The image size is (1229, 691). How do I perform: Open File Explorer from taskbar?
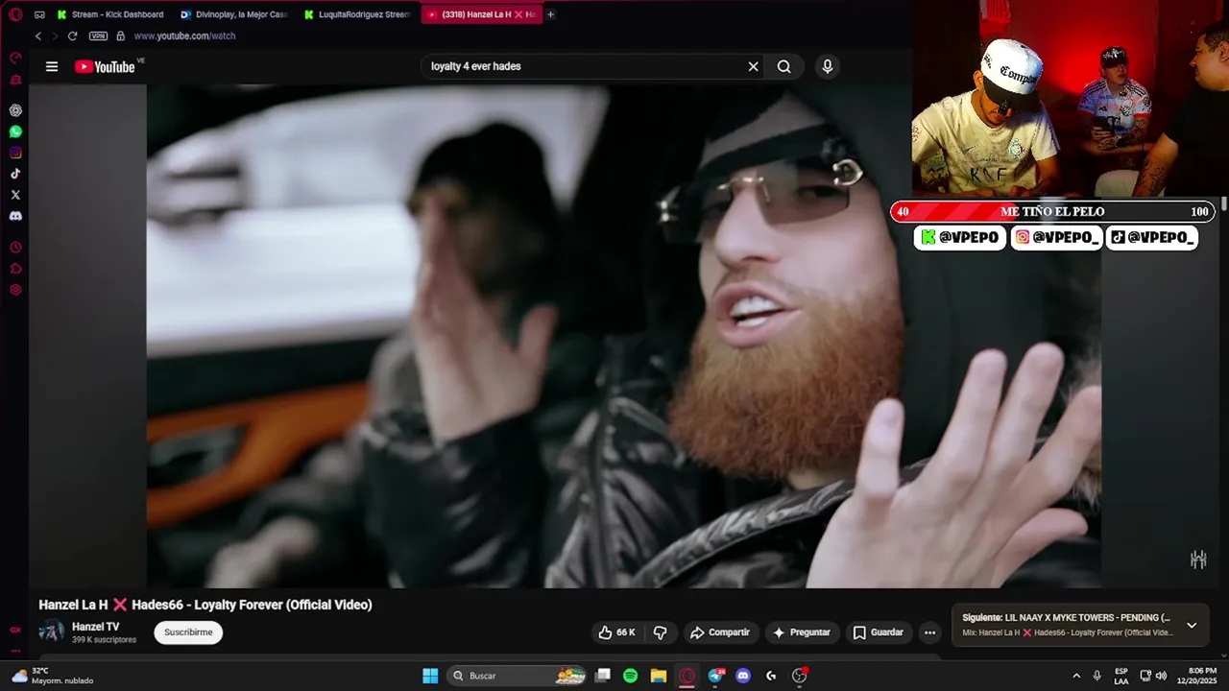pyautogui.click(x=659, y=676)
